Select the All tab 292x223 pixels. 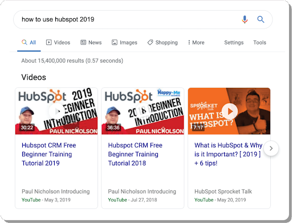(29, 42)
